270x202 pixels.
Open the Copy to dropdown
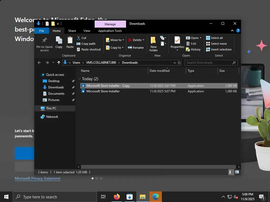coord(115,48)
